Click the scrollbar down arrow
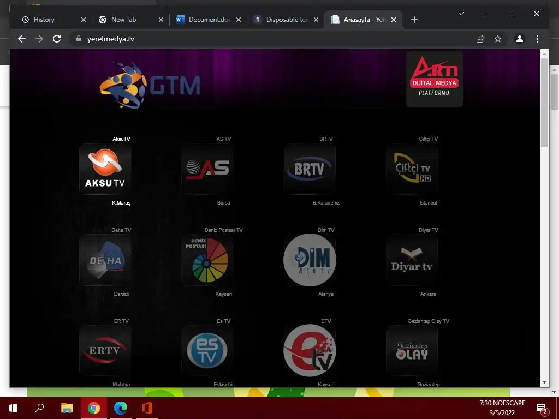The height and width of the screenshot is (419, 559). [544, 382]
